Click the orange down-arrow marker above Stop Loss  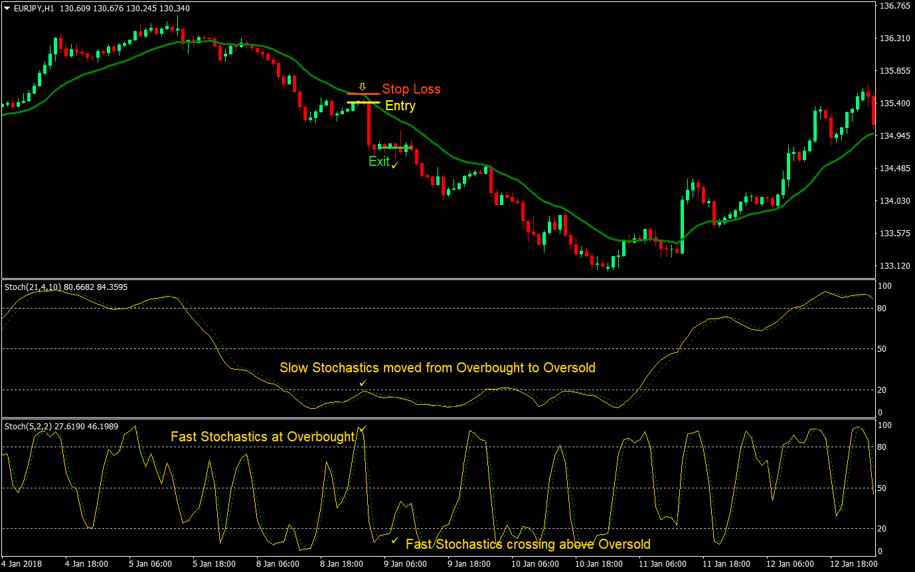pyautogui.click(x=362, y=86)
